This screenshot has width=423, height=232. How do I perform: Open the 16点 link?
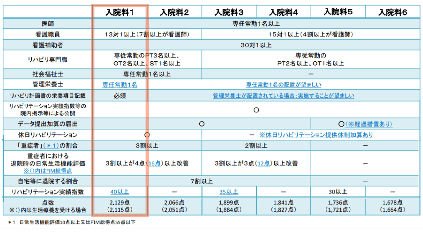click(x=155, y=163)
